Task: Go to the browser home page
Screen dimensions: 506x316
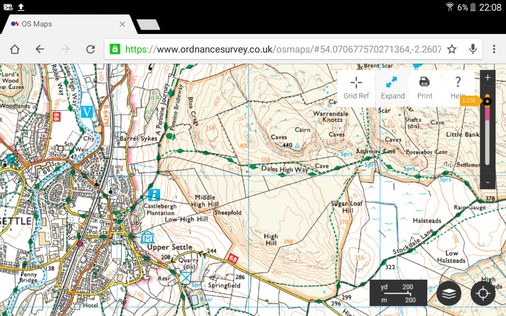Action: coord(15,49)
